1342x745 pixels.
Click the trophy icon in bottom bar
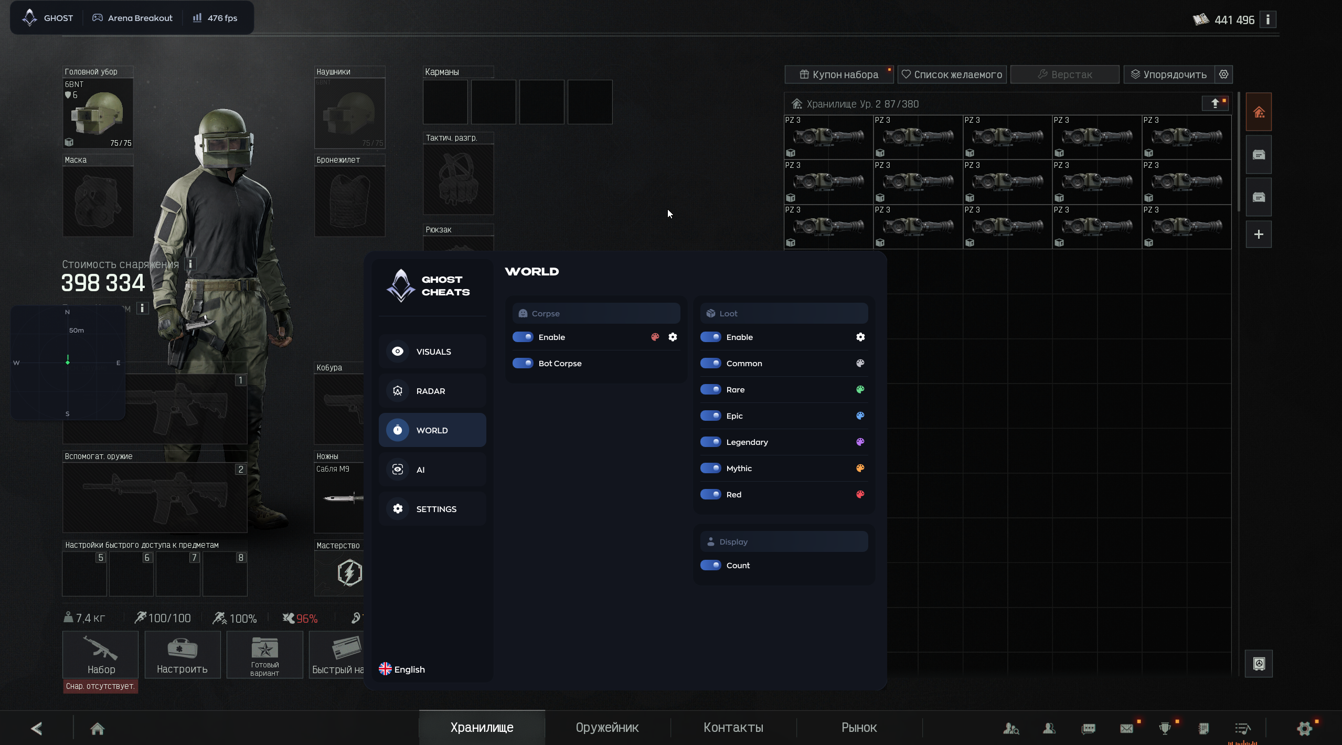click(x=1165, y=728)
